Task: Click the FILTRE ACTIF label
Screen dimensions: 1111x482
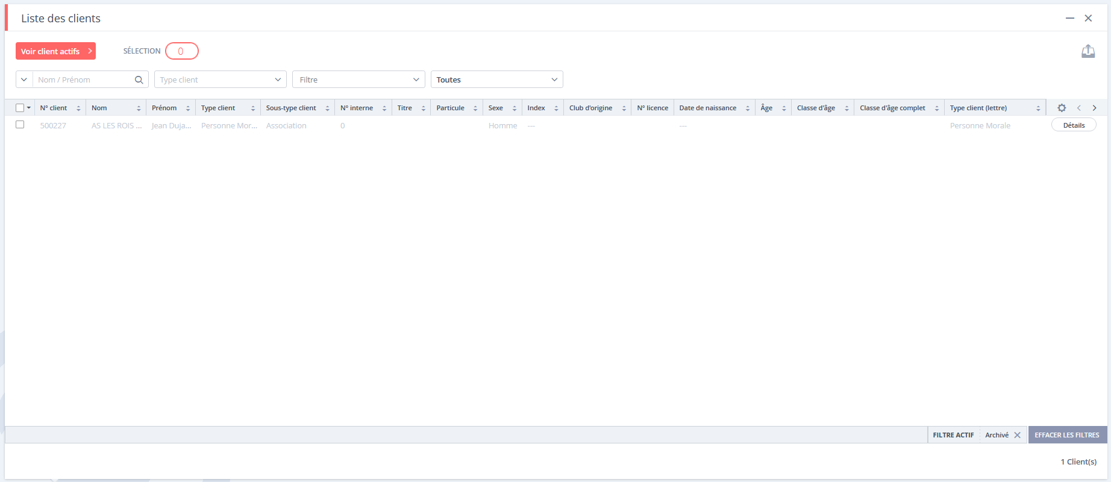Action: [x=953, y=435]
